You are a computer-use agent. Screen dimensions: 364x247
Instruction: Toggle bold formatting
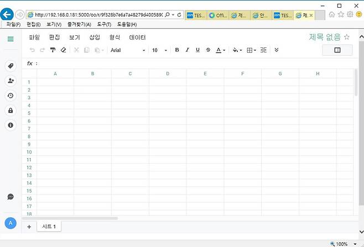click(177, 50)
